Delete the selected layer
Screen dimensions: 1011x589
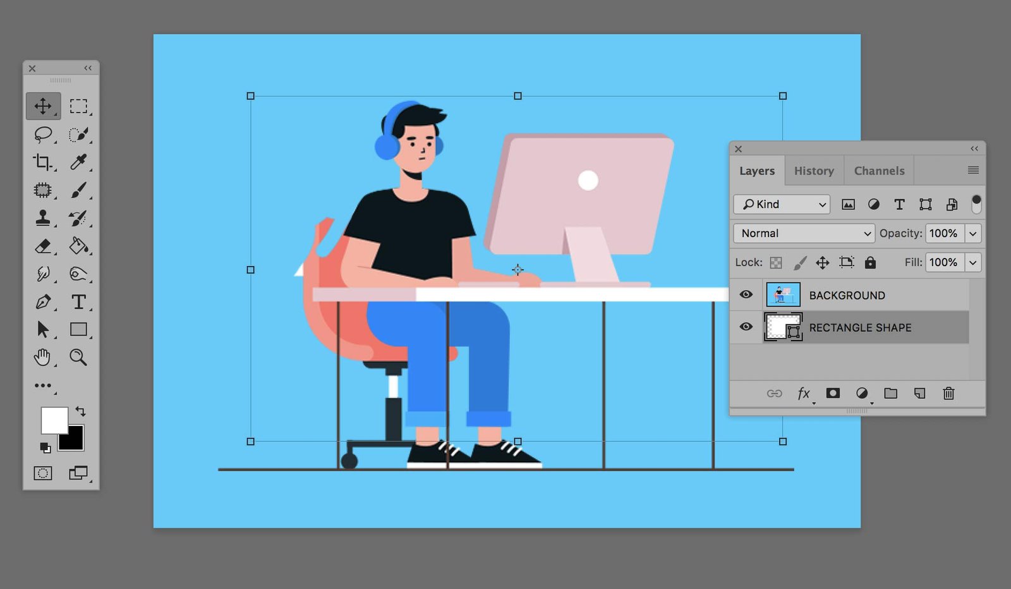click(x=948, y=393)
